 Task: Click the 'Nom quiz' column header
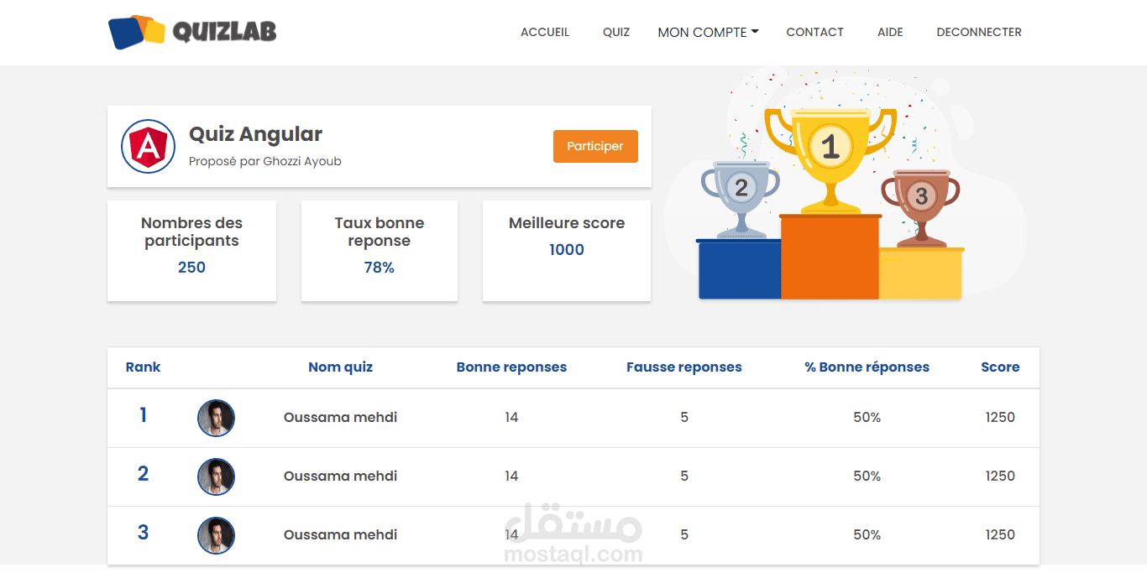(x=340, y=367)
